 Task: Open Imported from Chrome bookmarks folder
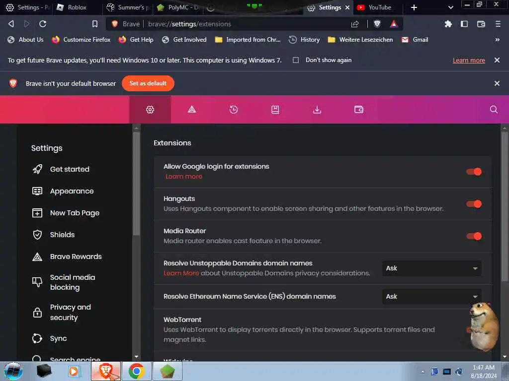point(248,40)
